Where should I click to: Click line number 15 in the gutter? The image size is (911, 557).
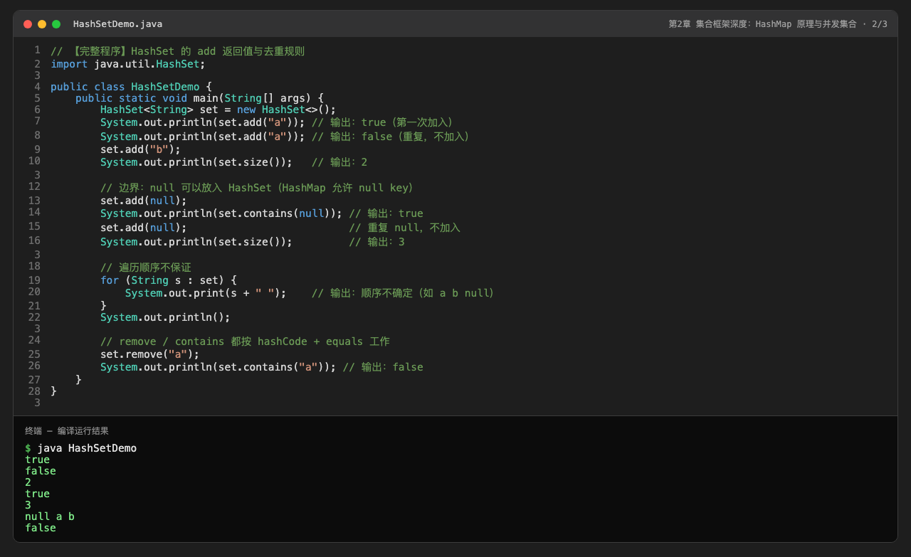[x=34, y=226]
